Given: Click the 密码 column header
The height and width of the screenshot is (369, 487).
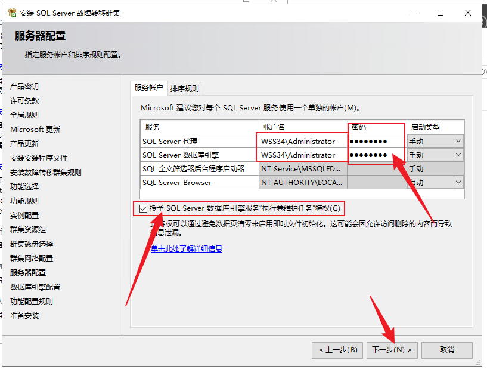Looking at the screenshot, I should point(377,127).
